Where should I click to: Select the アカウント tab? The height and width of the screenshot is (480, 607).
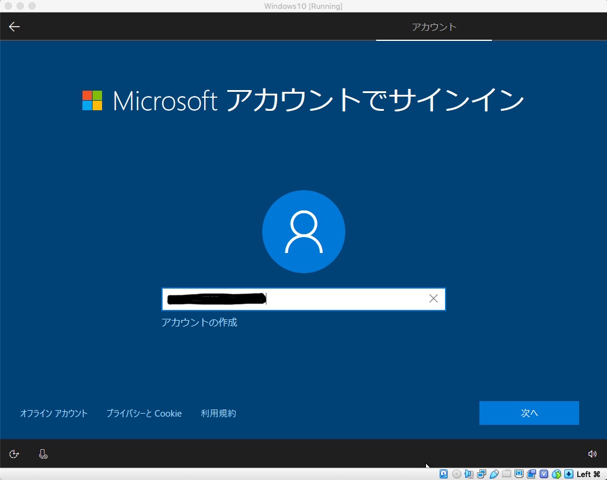[434, 27]
